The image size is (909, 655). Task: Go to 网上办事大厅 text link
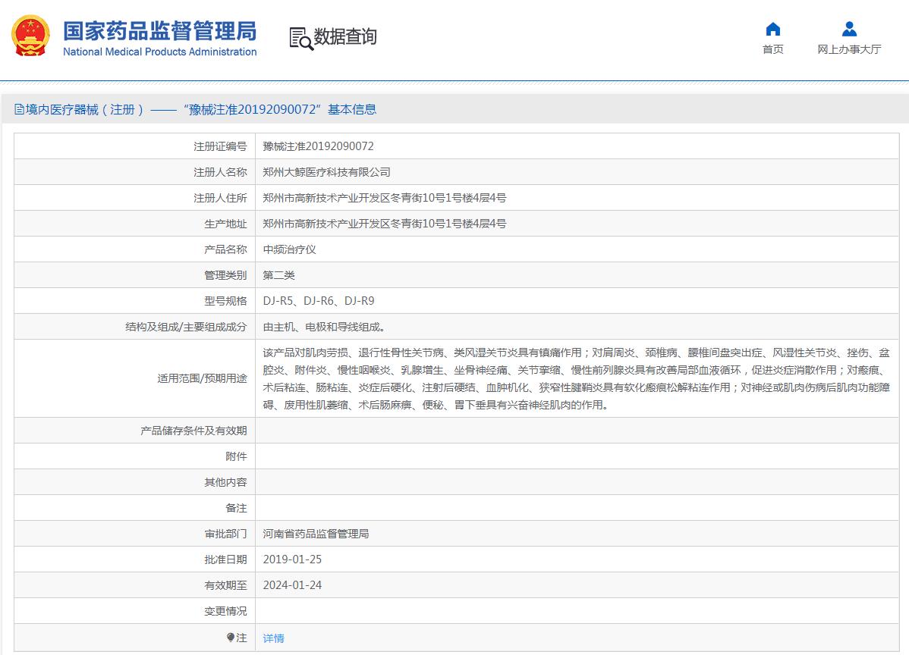[x=849, y=49]
